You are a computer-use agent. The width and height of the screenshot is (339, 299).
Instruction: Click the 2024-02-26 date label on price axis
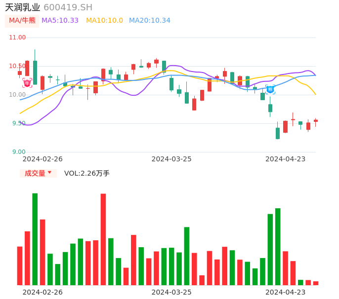(x=42, y=159)
